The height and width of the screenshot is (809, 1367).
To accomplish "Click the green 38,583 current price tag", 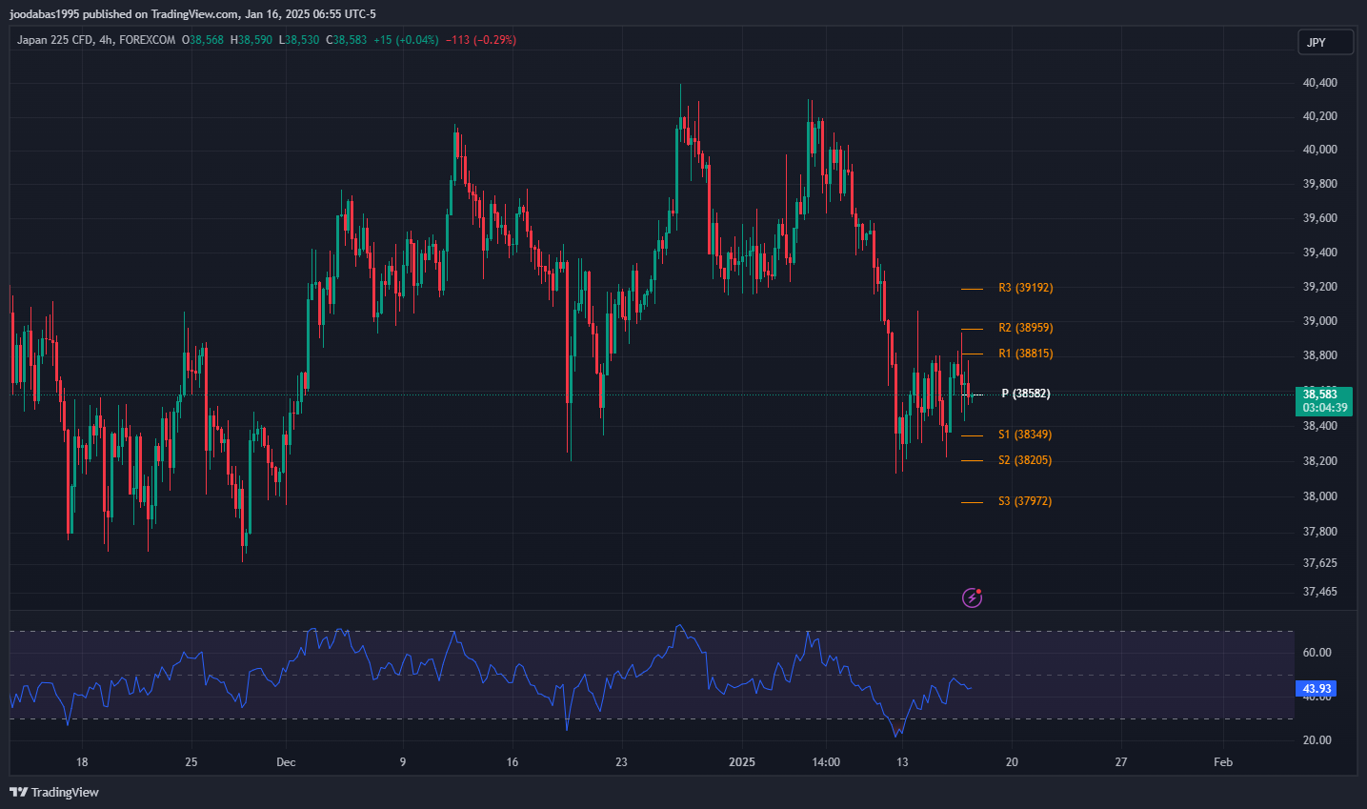I will (1323, 400).
